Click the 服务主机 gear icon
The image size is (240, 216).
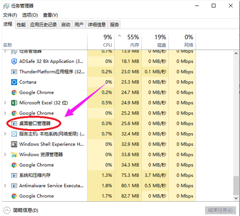coord(14,134)
